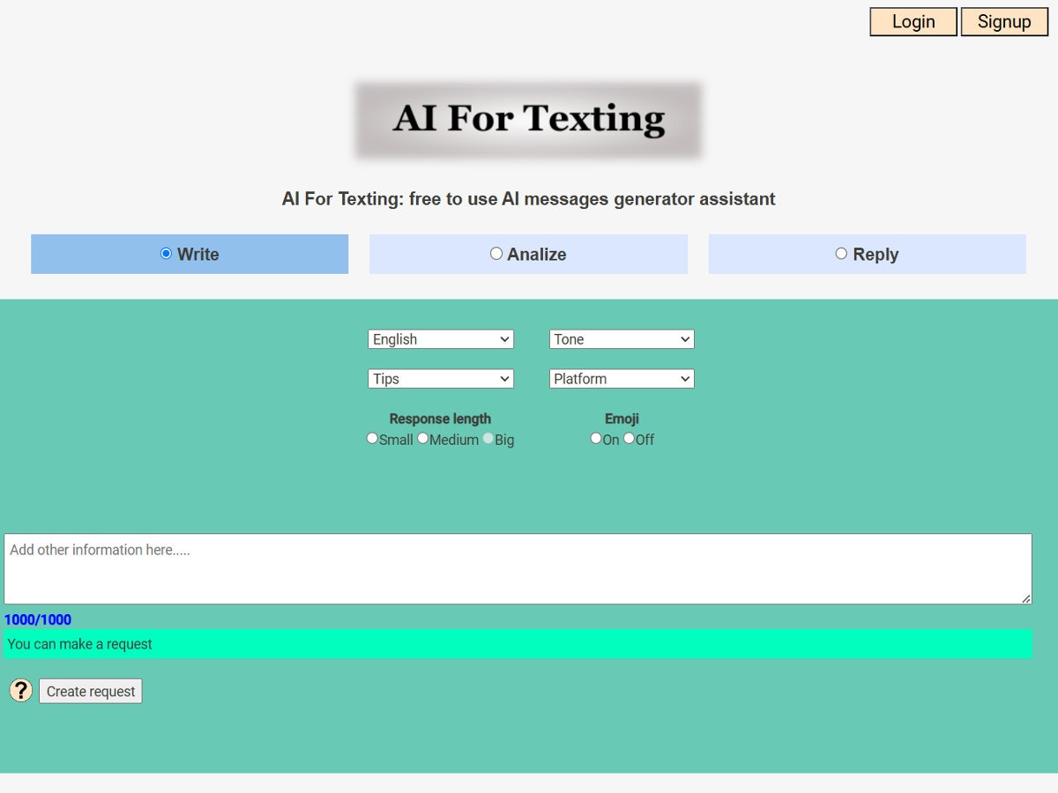Select the Write mode radio button

166,254
